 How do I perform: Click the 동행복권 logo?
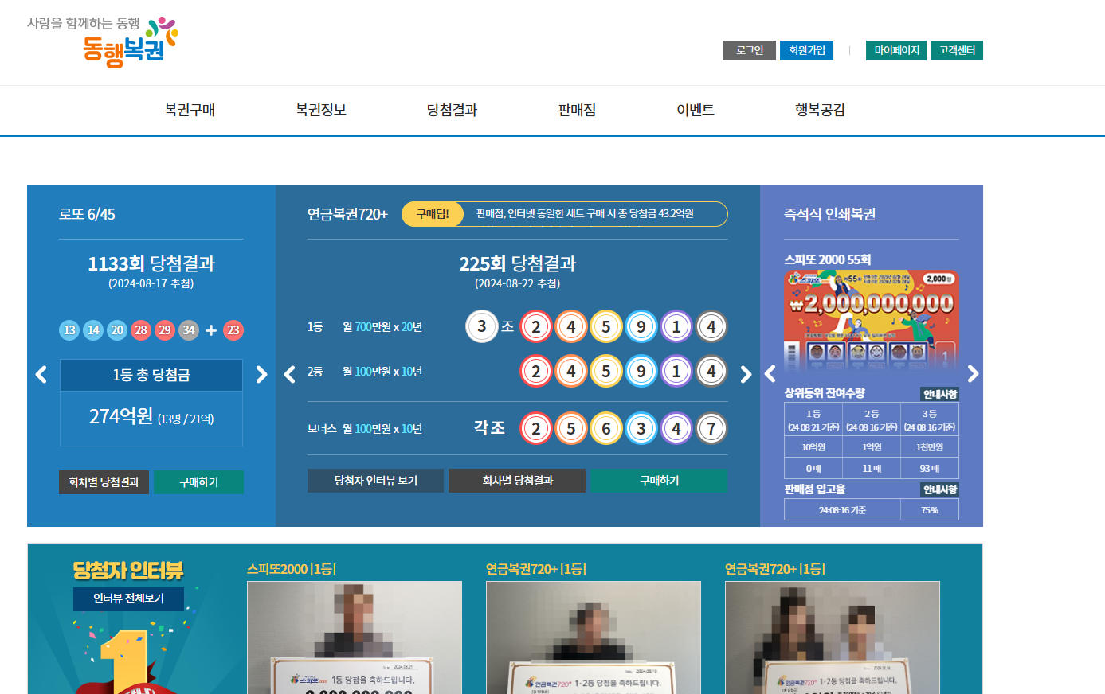103,41
